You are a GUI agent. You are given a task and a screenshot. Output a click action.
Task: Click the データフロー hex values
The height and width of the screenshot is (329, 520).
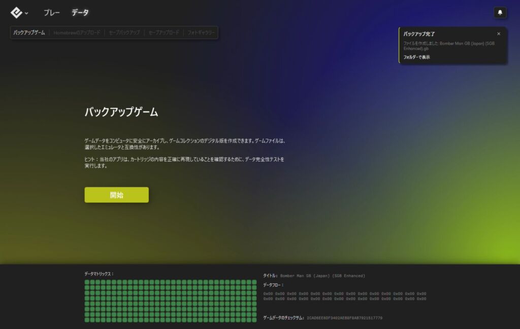click(x=344, y=296)
